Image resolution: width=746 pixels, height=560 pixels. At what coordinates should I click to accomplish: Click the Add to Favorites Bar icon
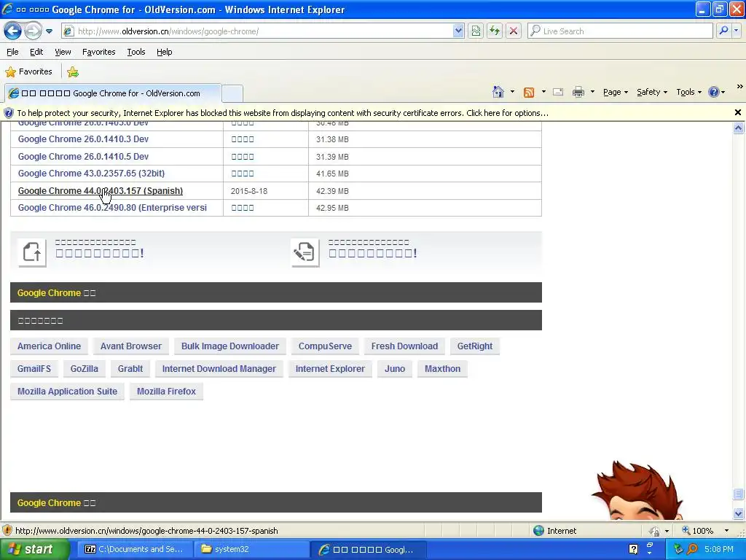(x=73, y=72)
